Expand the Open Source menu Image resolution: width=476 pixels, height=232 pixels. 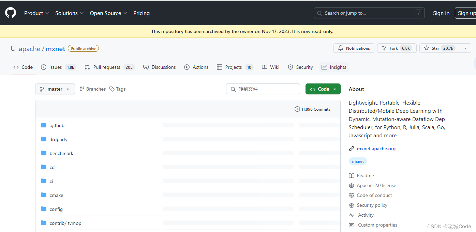(108, 13)
